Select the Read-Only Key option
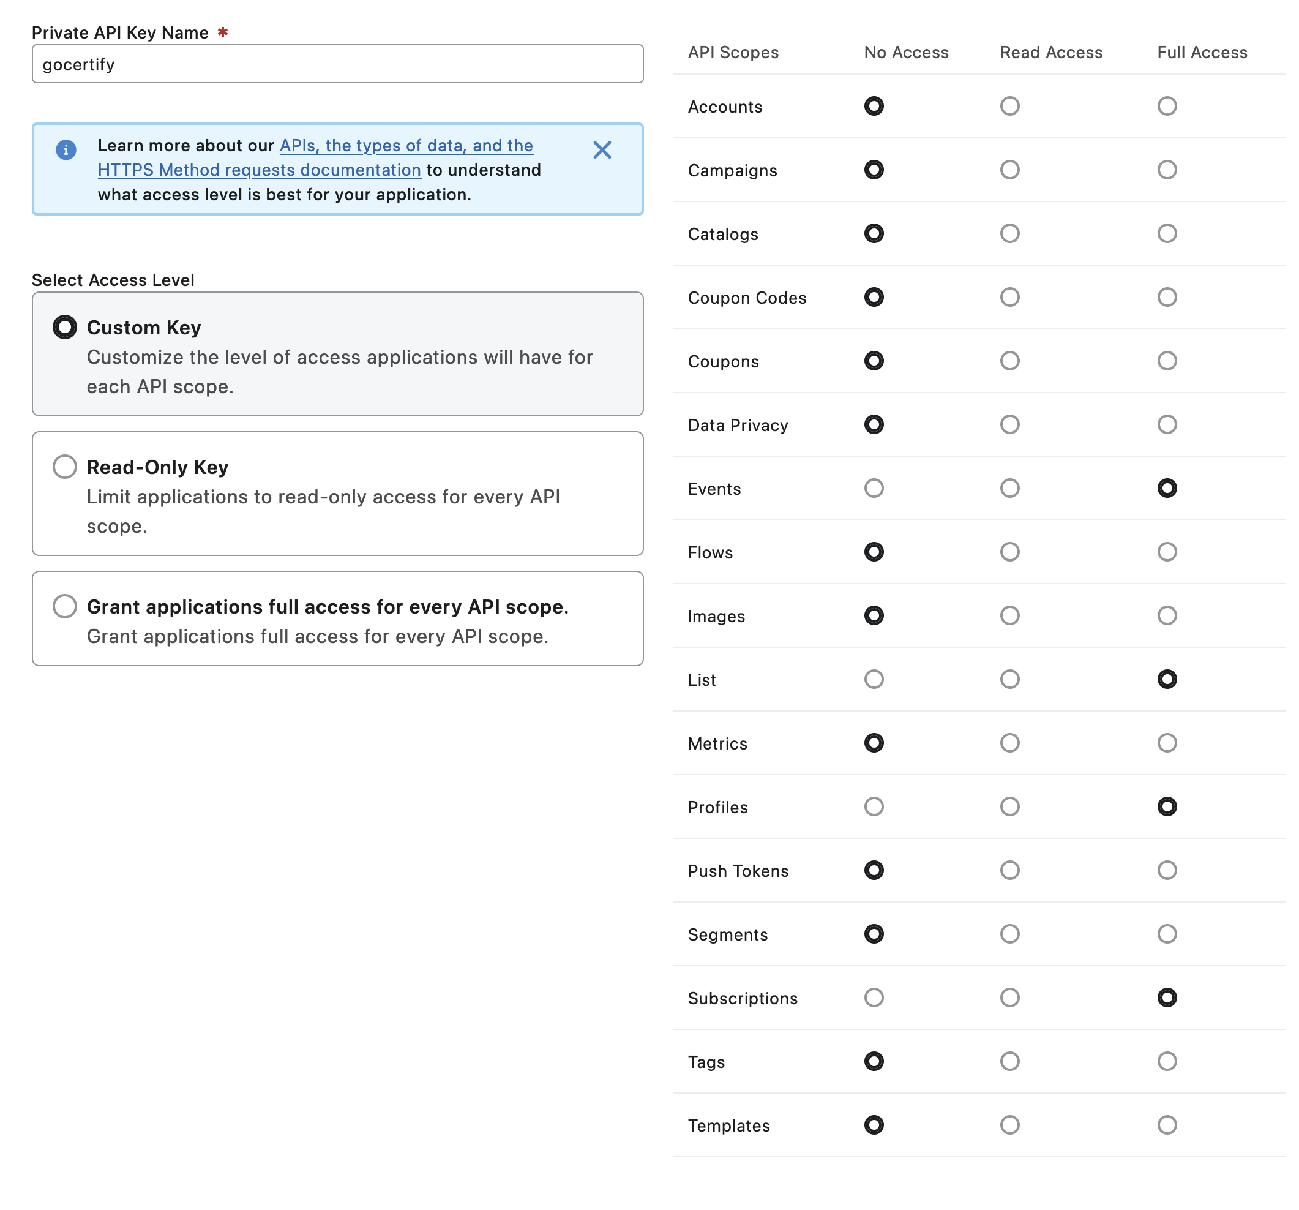Image resolution: width=1299 pixels, height=1210 pixels. (65, 467)
